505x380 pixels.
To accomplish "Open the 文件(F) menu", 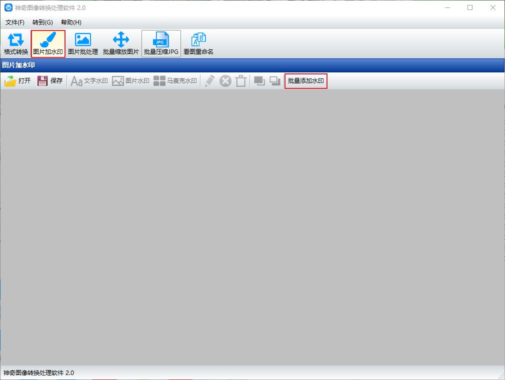I will click(15, 22).
